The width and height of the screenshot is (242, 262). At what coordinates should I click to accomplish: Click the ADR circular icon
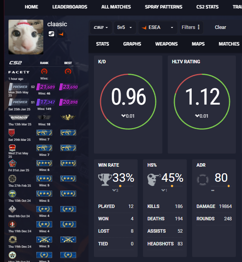point(203,180)
